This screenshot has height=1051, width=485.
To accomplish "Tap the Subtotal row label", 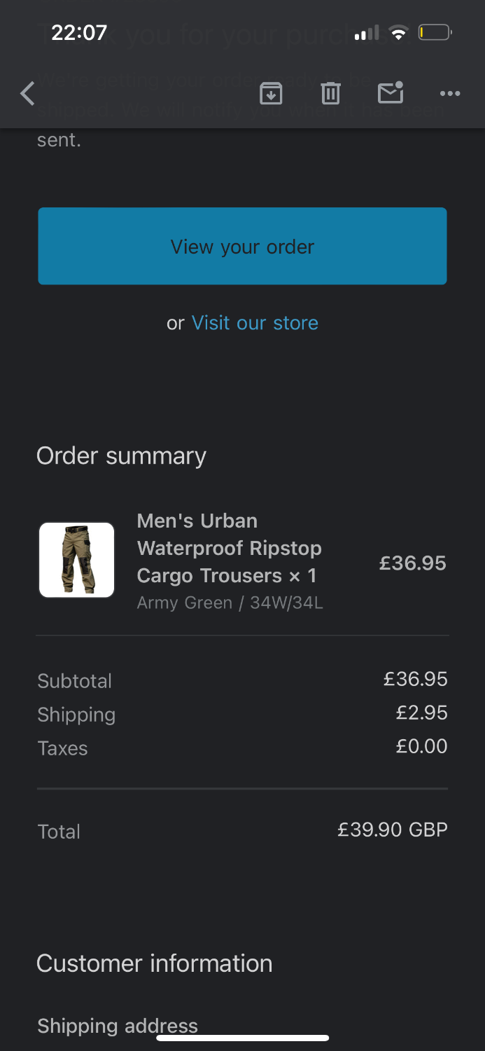I will point(75,681).
